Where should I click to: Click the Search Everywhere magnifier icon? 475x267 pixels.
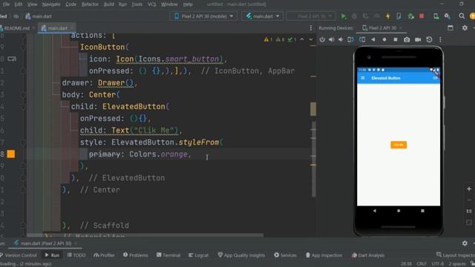click(462, 16)
